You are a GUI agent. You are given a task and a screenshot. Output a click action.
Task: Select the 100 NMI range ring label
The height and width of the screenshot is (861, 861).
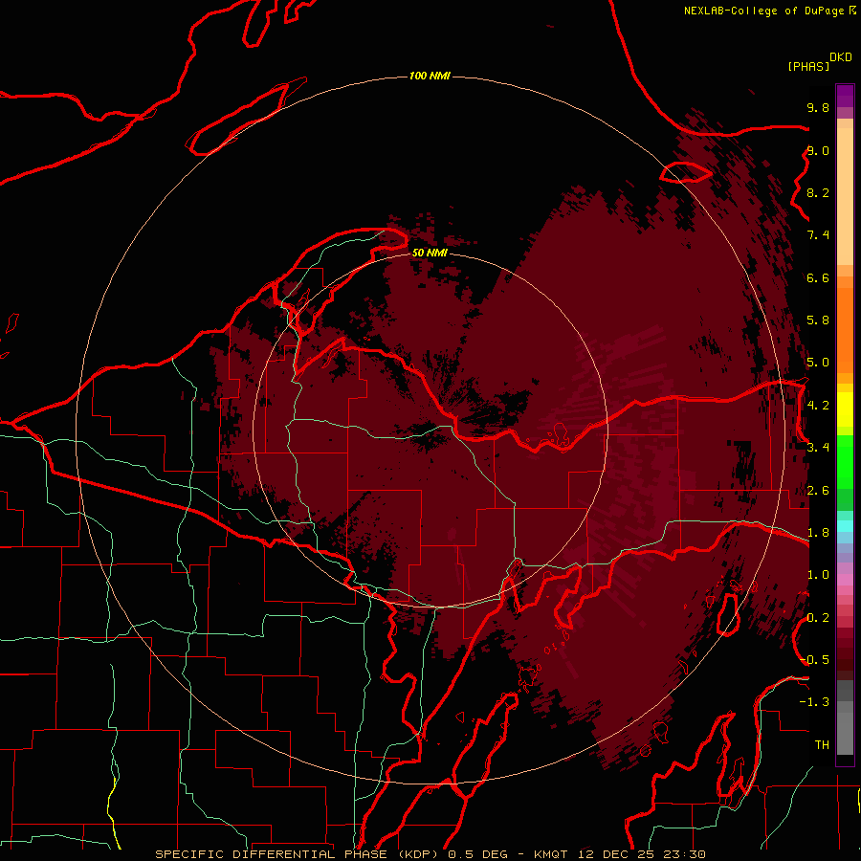430,76
